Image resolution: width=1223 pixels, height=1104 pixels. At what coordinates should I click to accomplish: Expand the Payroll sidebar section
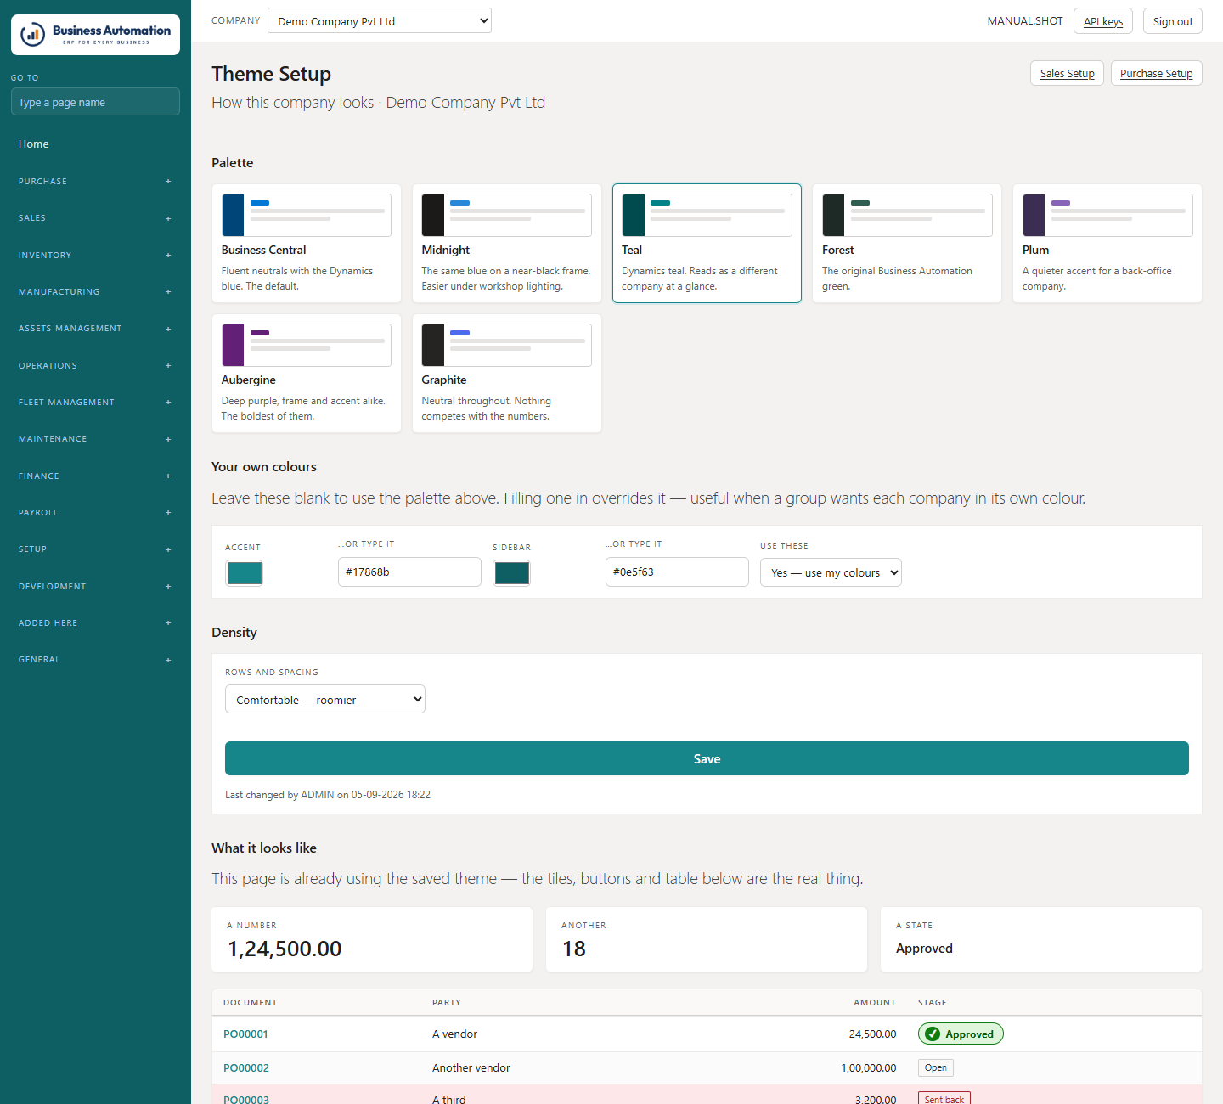coord(95,513)
